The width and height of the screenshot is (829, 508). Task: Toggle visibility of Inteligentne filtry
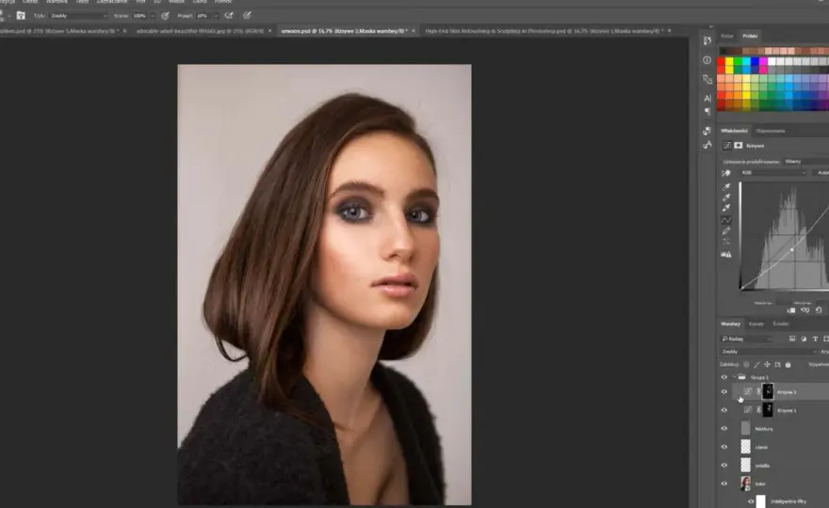pyautogui.click(x=751, y=501)
